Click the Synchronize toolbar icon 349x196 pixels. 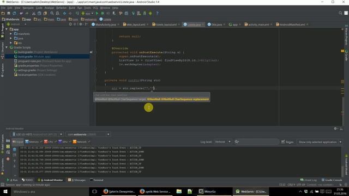tap(15, 13)
